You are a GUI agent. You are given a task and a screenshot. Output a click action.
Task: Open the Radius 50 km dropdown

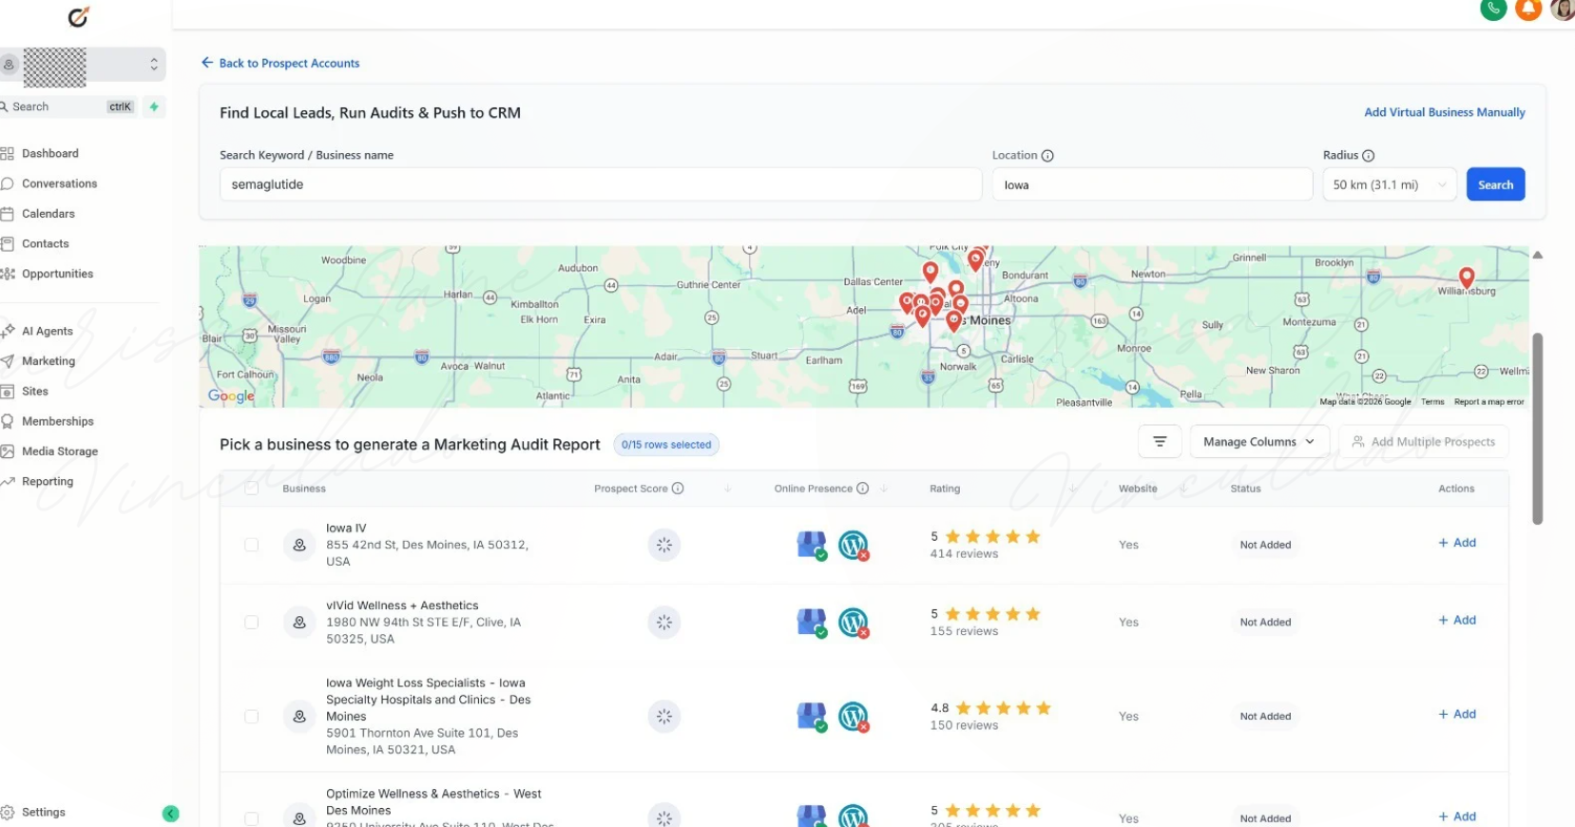pos(1389,185)
